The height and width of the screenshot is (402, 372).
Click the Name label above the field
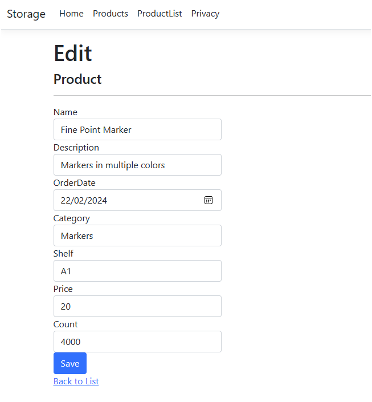coord(66,112)
